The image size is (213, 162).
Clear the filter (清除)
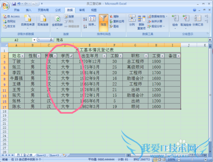[x=114, y=17]
